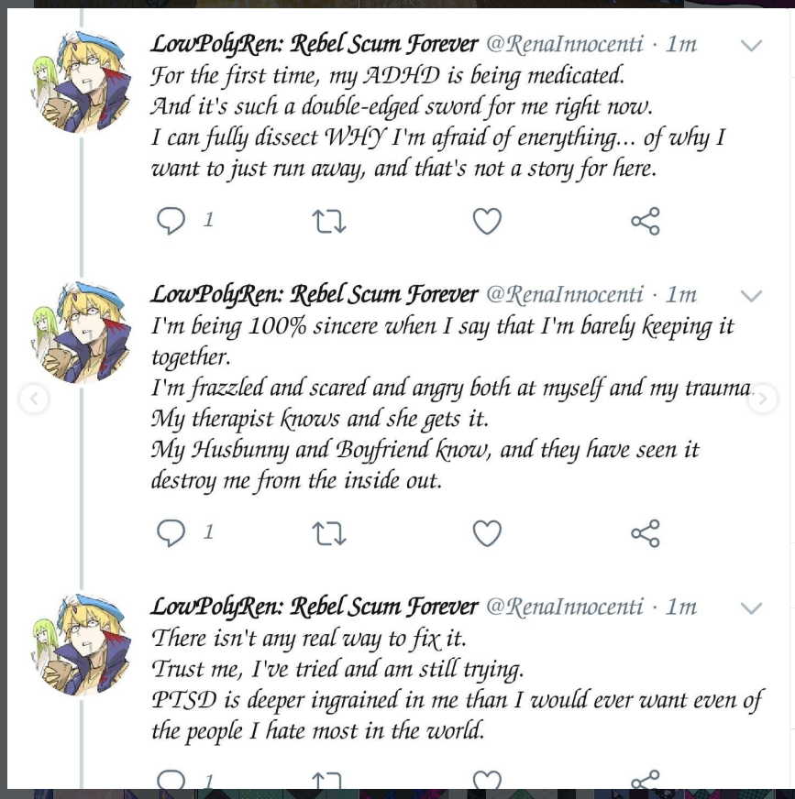Image resolution: width=795 pixels, height=799 pixels.
Task: Open @RenaInnocenti handle on first tweet
Action: pos(564,44)
